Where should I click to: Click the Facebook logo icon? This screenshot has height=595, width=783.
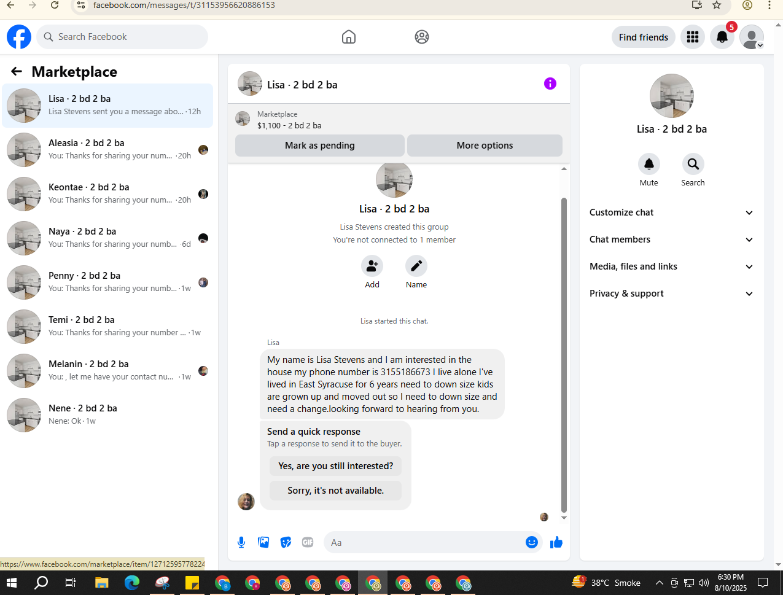(x=19, y=37)
